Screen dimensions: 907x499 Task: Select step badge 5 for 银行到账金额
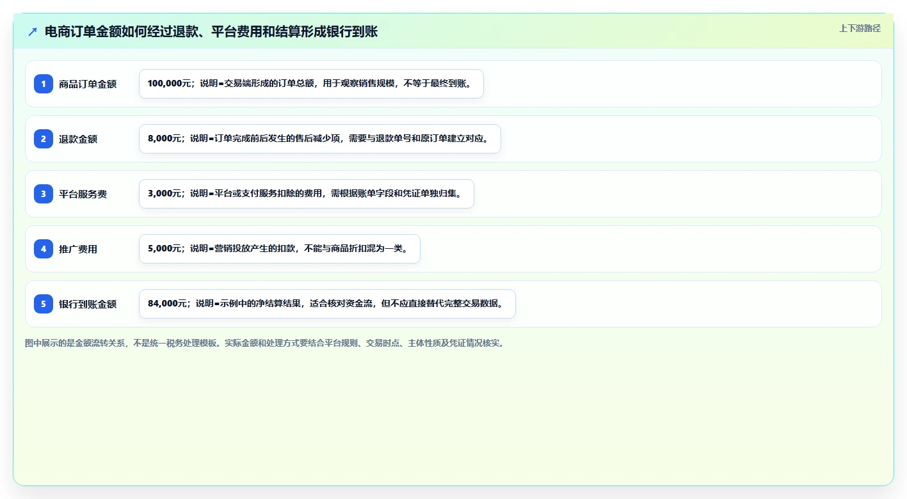click(44, 304)
